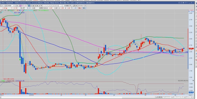Viewport: 197px width, 99px height.
Task: Open the custom interval dropdown arrow
Action: (x=62, y=6)
